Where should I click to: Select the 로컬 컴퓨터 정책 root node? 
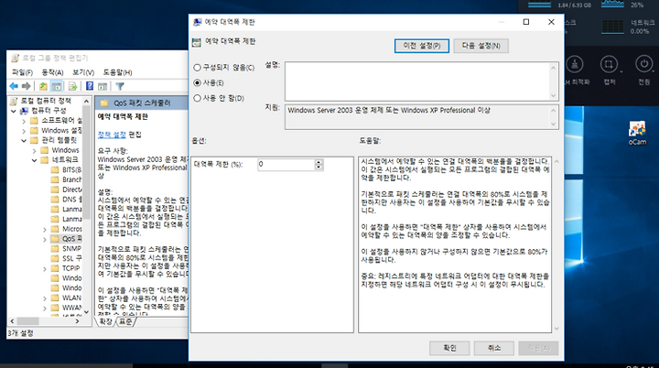(x=41, y=101)
